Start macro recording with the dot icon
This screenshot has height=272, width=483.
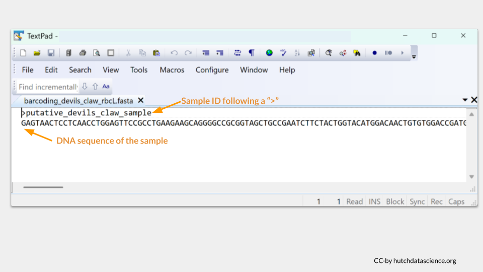click(x=374, y=53)
